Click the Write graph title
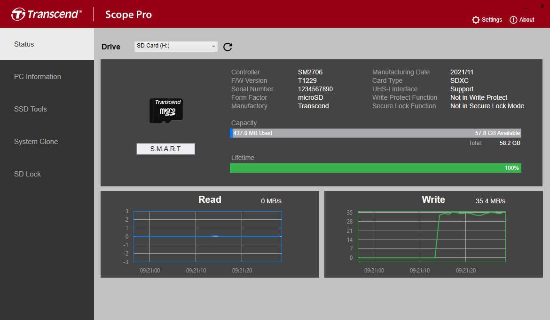The width and height of the screenshot is (550, 320). (433, 200)
